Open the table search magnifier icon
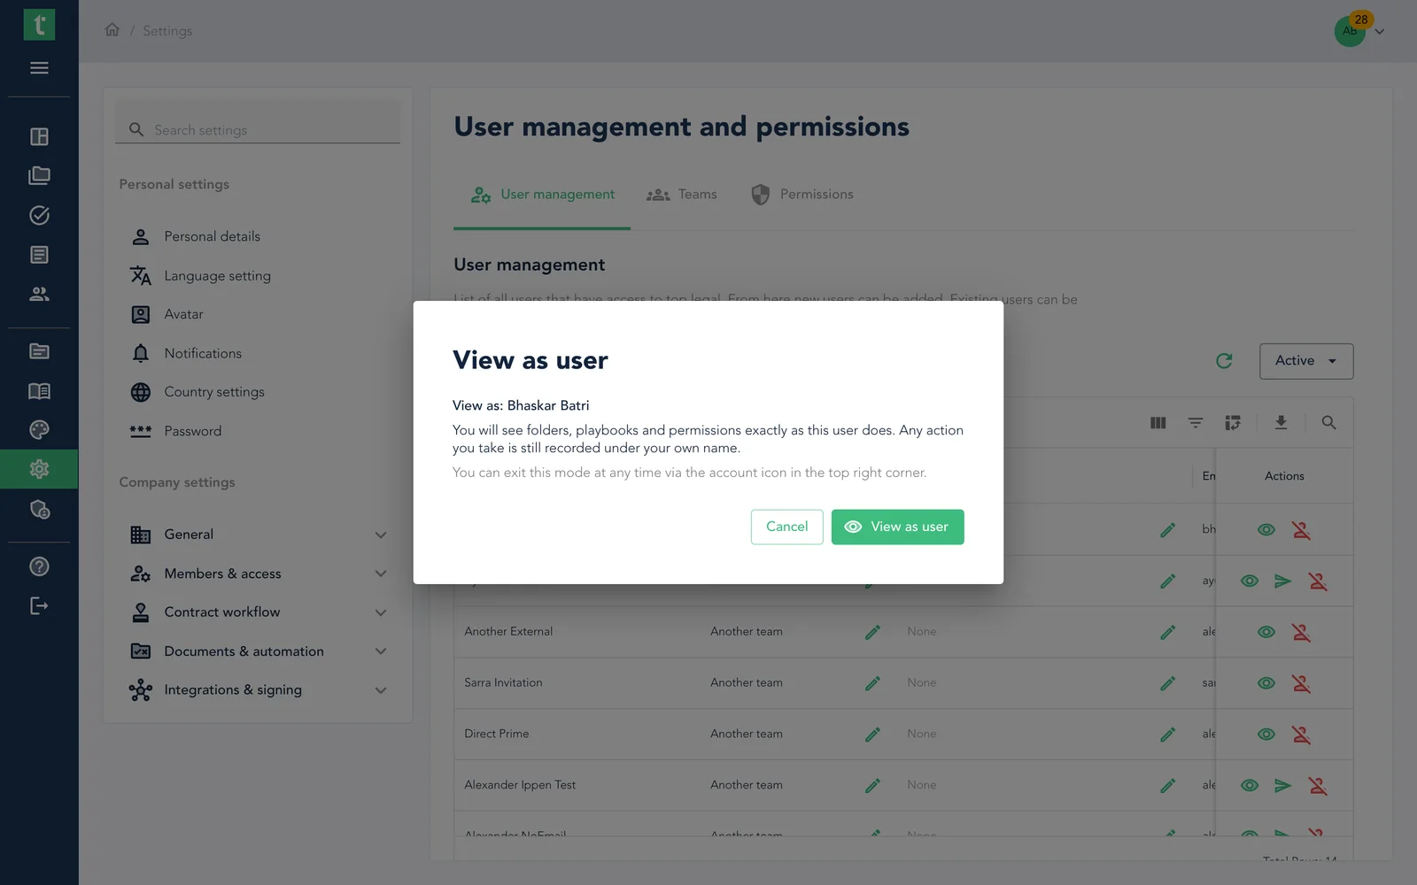Image resolution: width=1417 pixels, height=885 pixels. (1328, 423)
